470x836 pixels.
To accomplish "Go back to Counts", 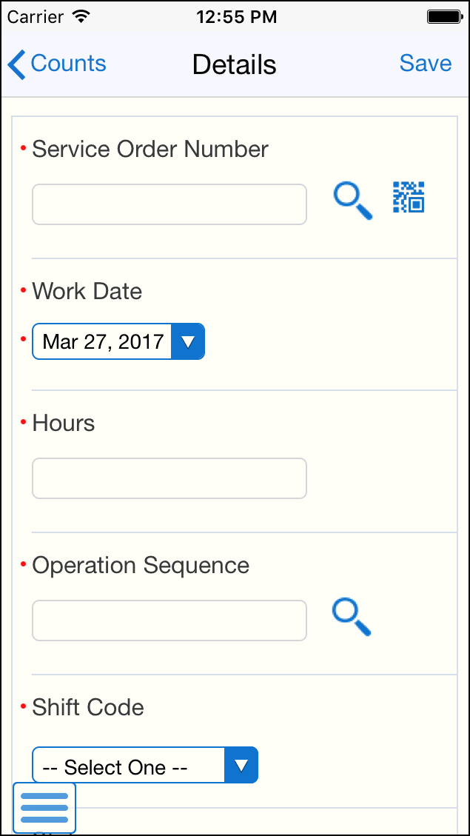I will (x=68, y=64).
